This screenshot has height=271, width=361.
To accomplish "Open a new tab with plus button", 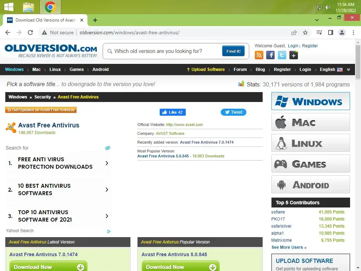I will pos(95,20).
